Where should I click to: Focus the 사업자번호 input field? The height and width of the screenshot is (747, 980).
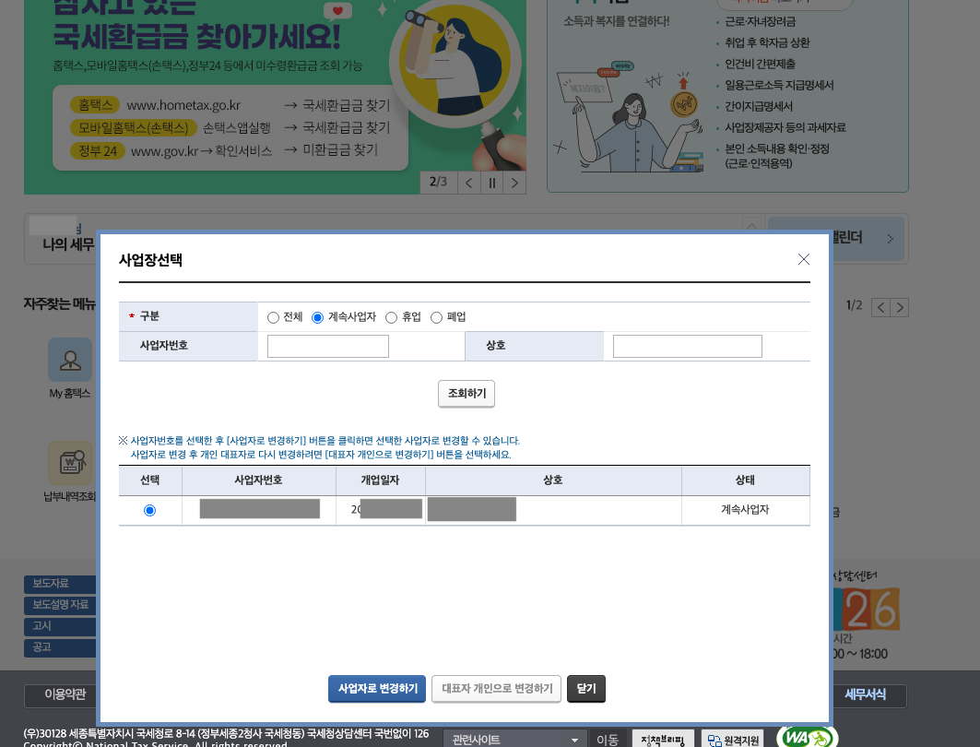click(x=328, y=347)
